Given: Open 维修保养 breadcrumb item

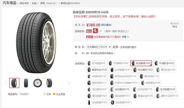Looking at the screenshot, I should click(24, 3).
